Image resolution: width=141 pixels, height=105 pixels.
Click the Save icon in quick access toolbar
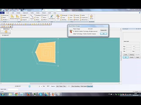pos(4,10)
